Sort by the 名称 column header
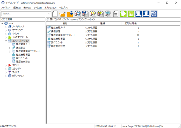Viewport: 181px width, 128px height. pyautogui.click(x=65, y=23)
